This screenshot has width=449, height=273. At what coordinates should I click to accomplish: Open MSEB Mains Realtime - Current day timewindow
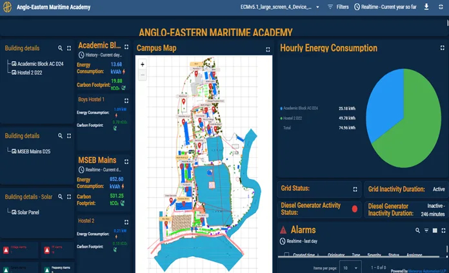click(x=99, y=170)
